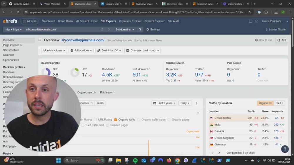
Task: Open the Dashboard menu item
Action: 49,21
